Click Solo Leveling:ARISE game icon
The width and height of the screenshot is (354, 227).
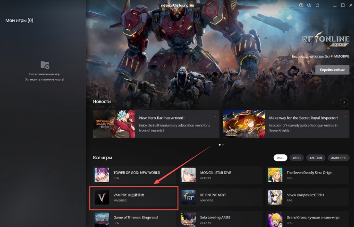coord(188,219)
